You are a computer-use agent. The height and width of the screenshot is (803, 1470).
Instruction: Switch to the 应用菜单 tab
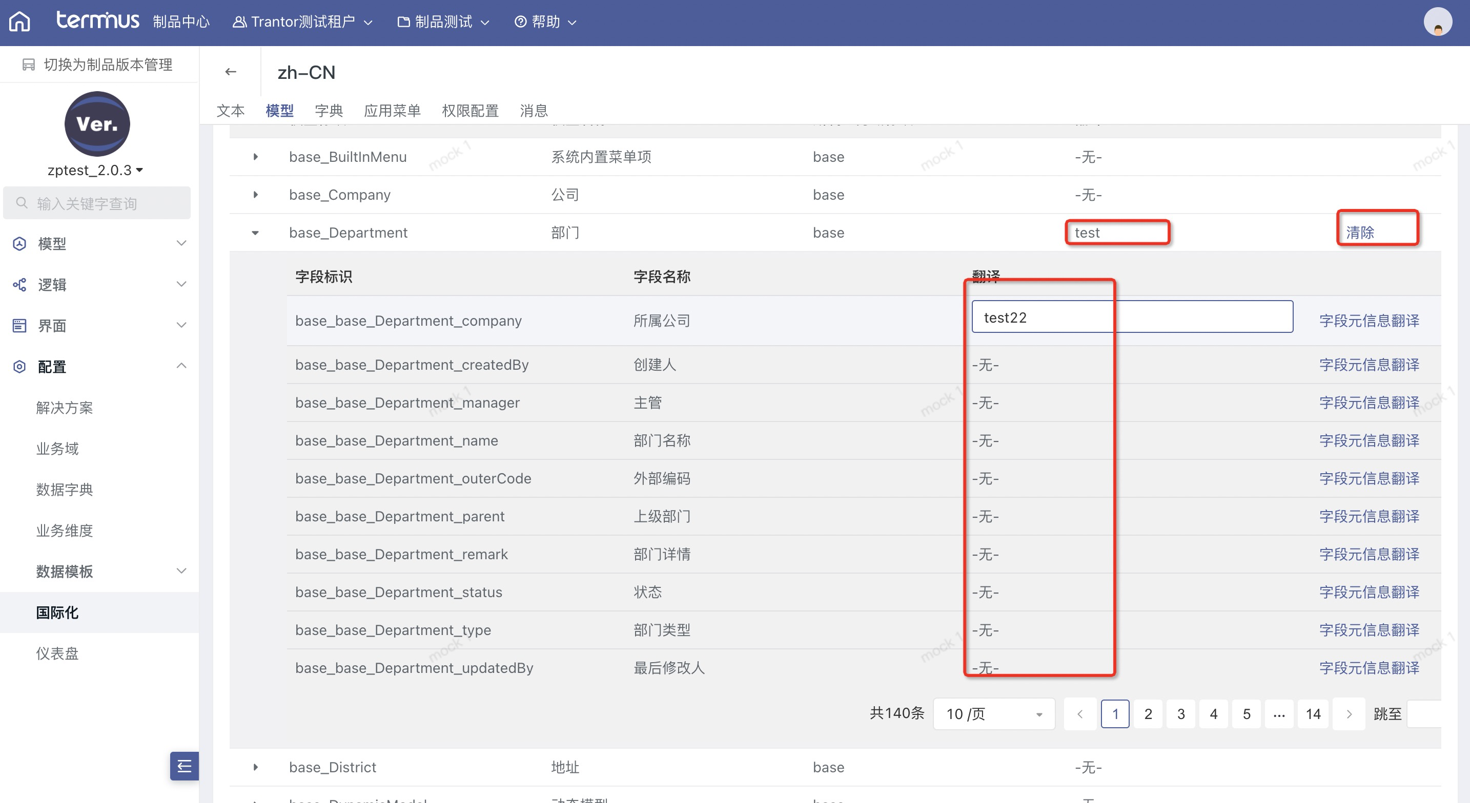tap(393, 111)
